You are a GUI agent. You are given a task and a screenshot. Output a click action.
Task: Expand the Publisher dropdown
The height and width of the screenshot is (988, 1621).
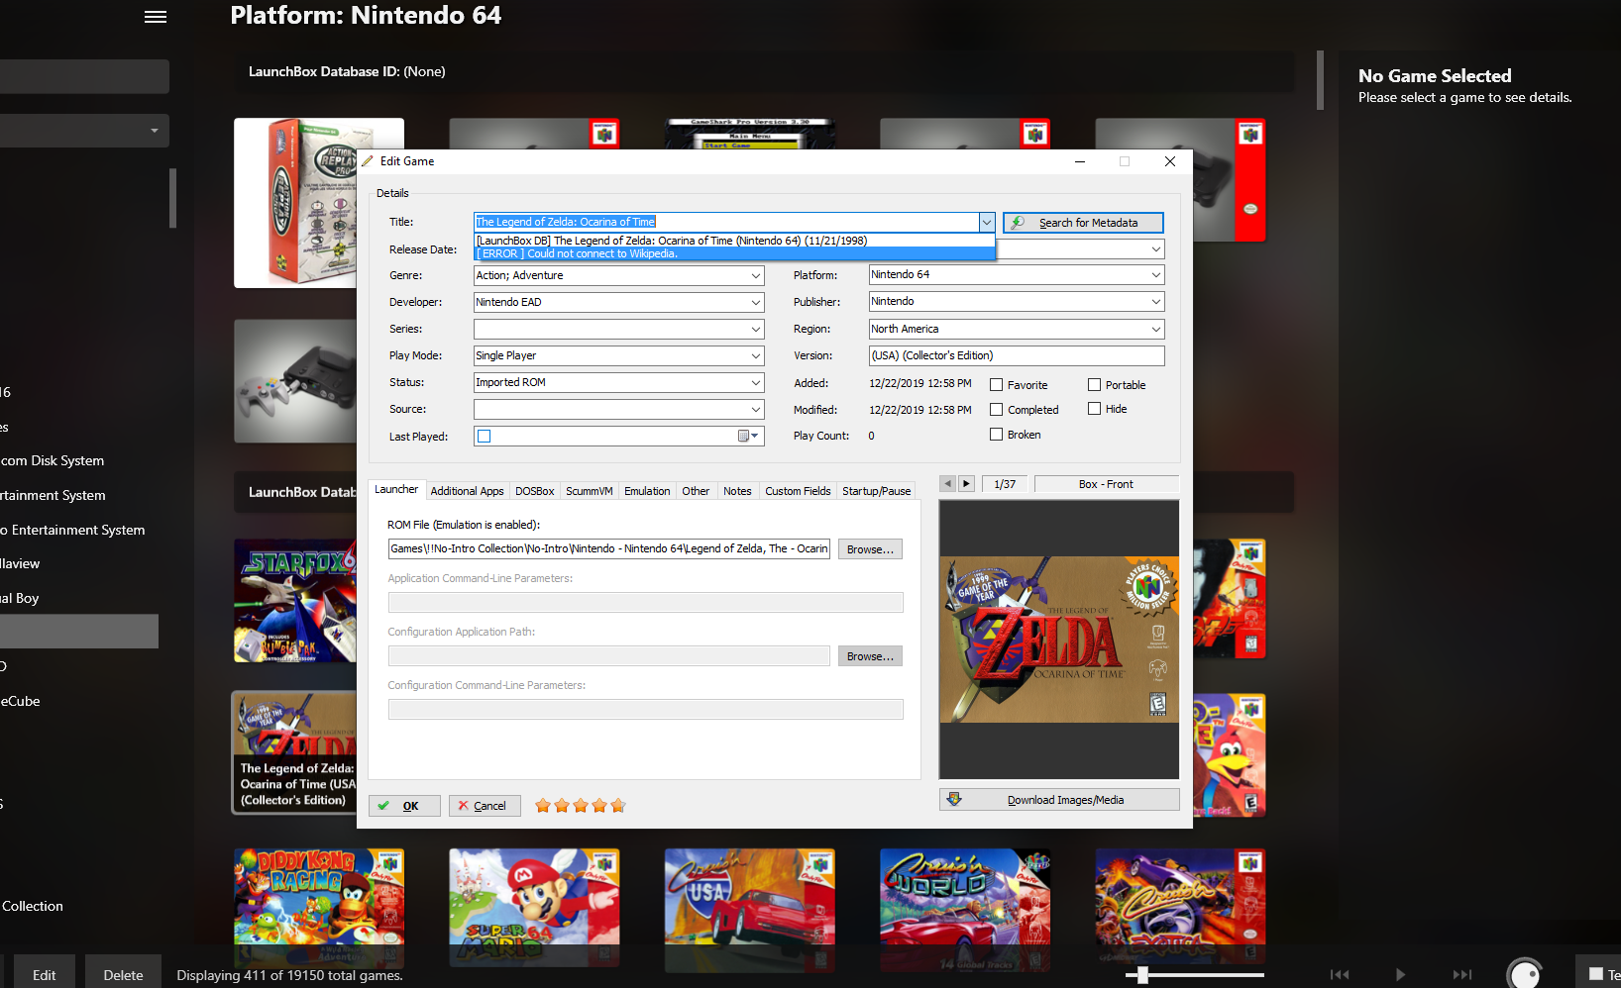coord(1156,301)
